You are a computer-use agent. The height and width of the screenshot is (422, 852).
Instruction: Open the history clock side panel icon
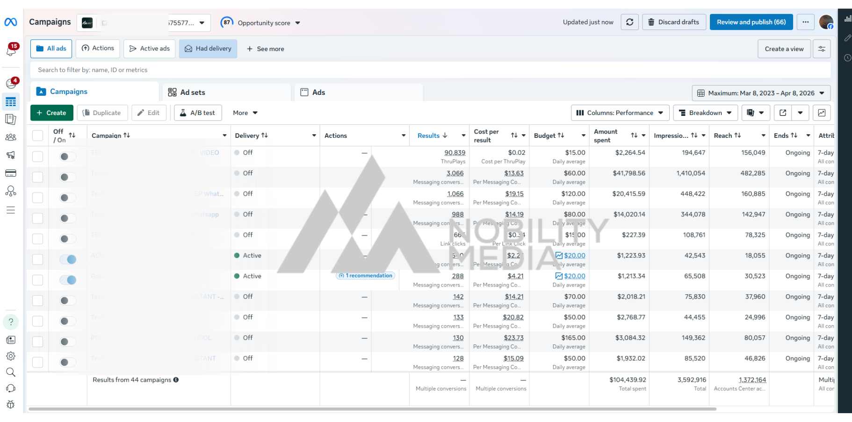(x=847, y=58)
